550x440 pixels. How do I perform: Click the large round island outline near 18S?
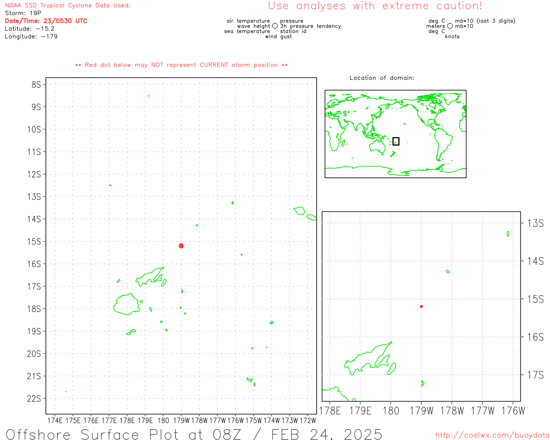tap(127, 304)
